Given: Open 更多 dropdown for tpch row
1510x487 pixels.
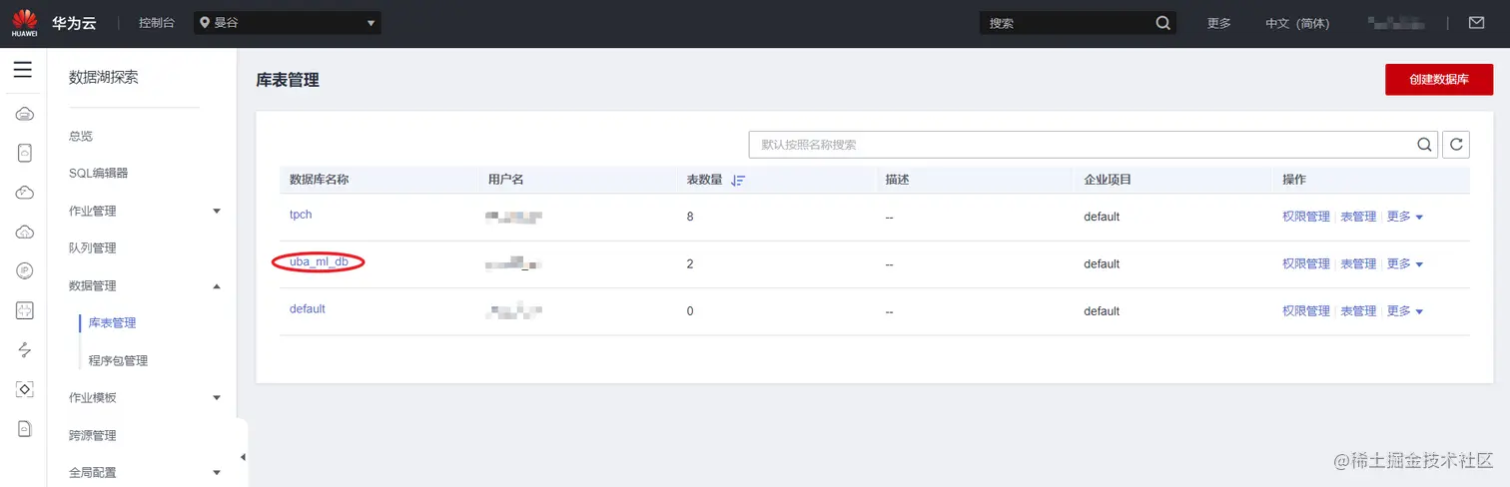Looking at the screenshot, I should tap(1405, 217).
